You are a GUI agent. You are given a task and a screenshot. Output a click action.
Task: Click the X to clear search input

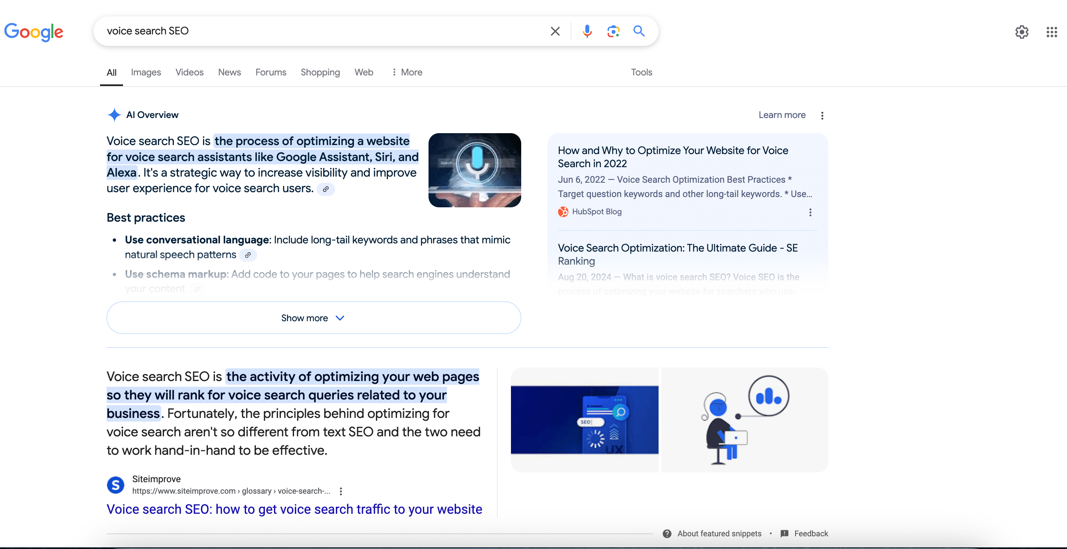[x=554, y=30]
